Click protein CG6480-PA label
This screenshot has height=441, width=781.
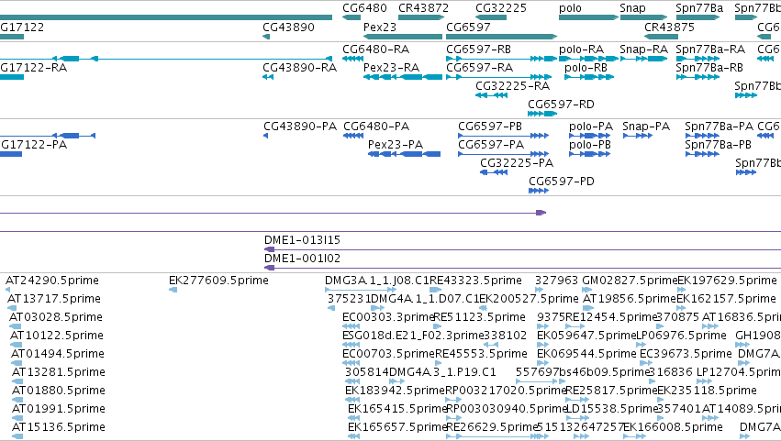(x=376, y=127)
